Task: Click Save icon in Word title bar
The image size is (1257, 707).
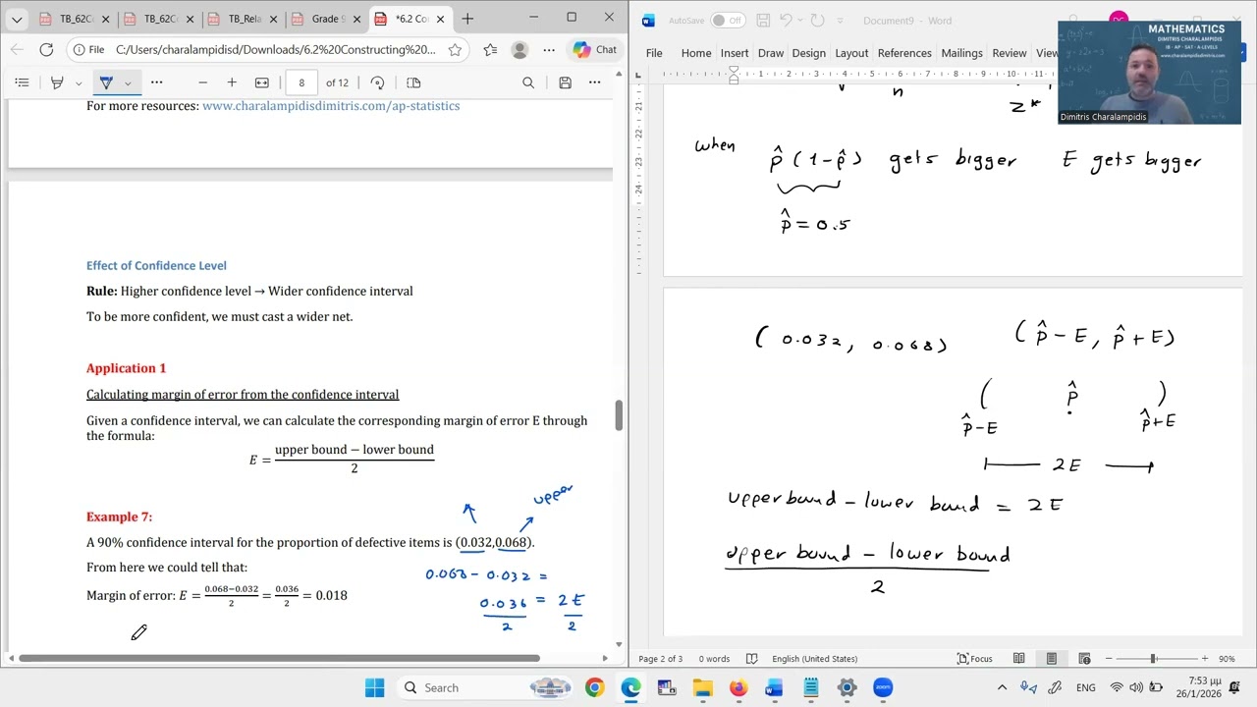Action: pos(763,21)
